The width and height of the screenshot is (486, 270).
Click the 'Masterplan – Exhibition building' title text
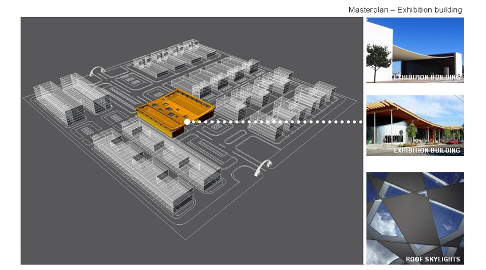point(405,10)
